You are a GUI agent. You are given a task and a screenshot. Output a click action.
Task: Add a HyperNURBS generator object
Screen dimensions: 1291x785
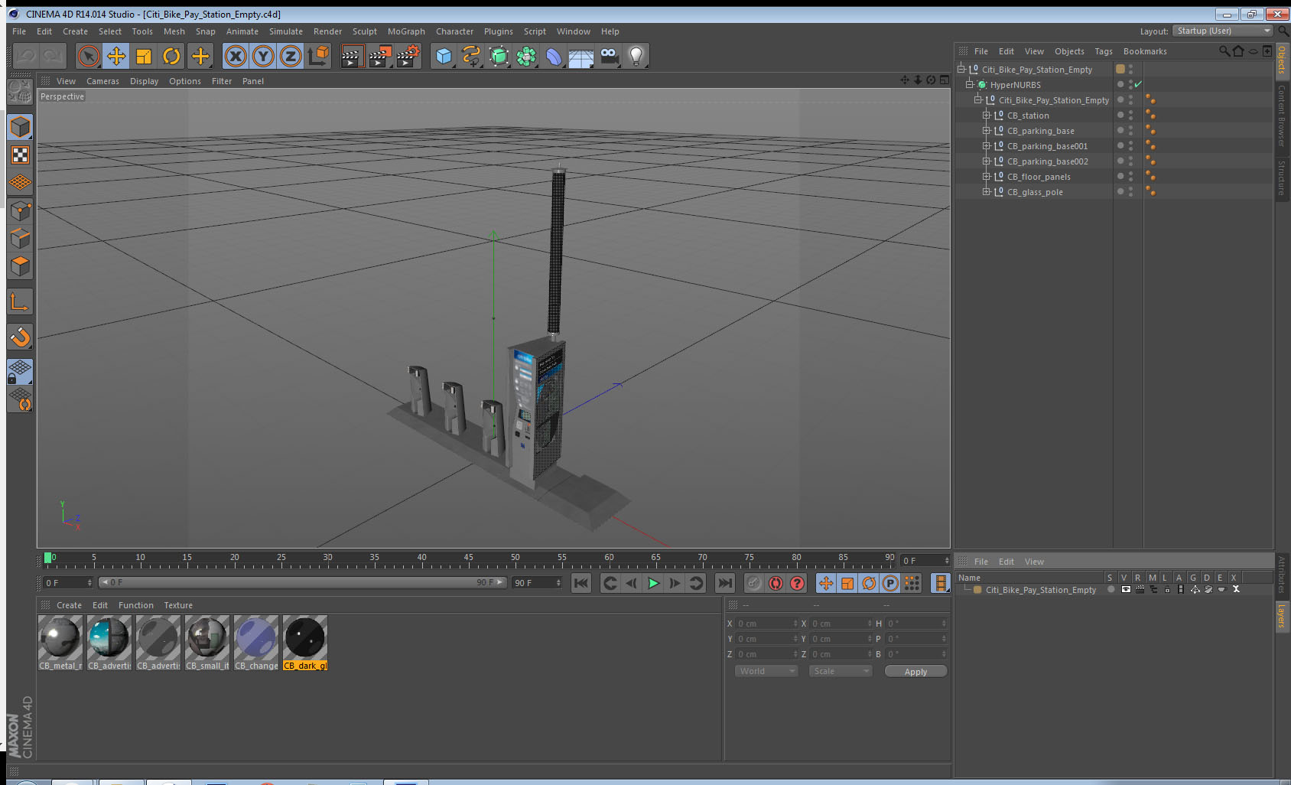point(499,56)
